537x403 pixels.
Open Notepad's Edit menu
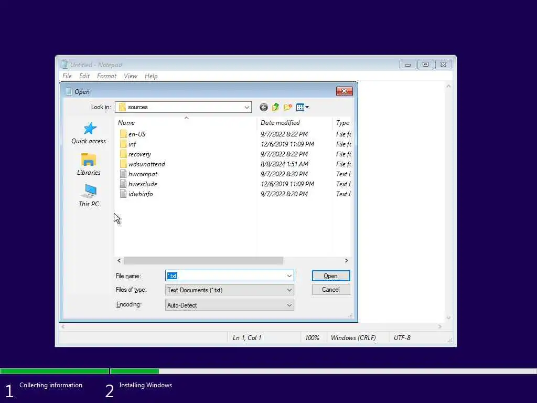click(84, 76)
